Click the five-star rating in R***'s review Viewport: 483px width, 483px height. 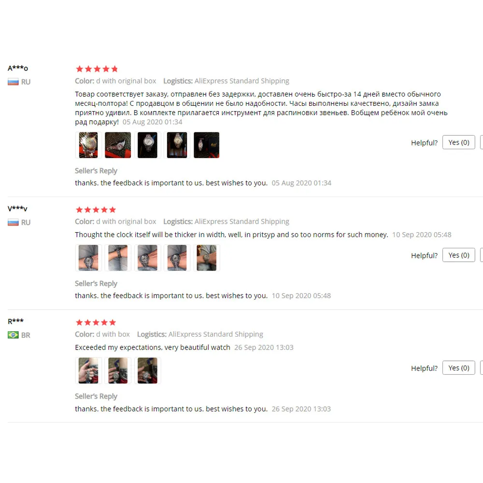pos(96,323)
